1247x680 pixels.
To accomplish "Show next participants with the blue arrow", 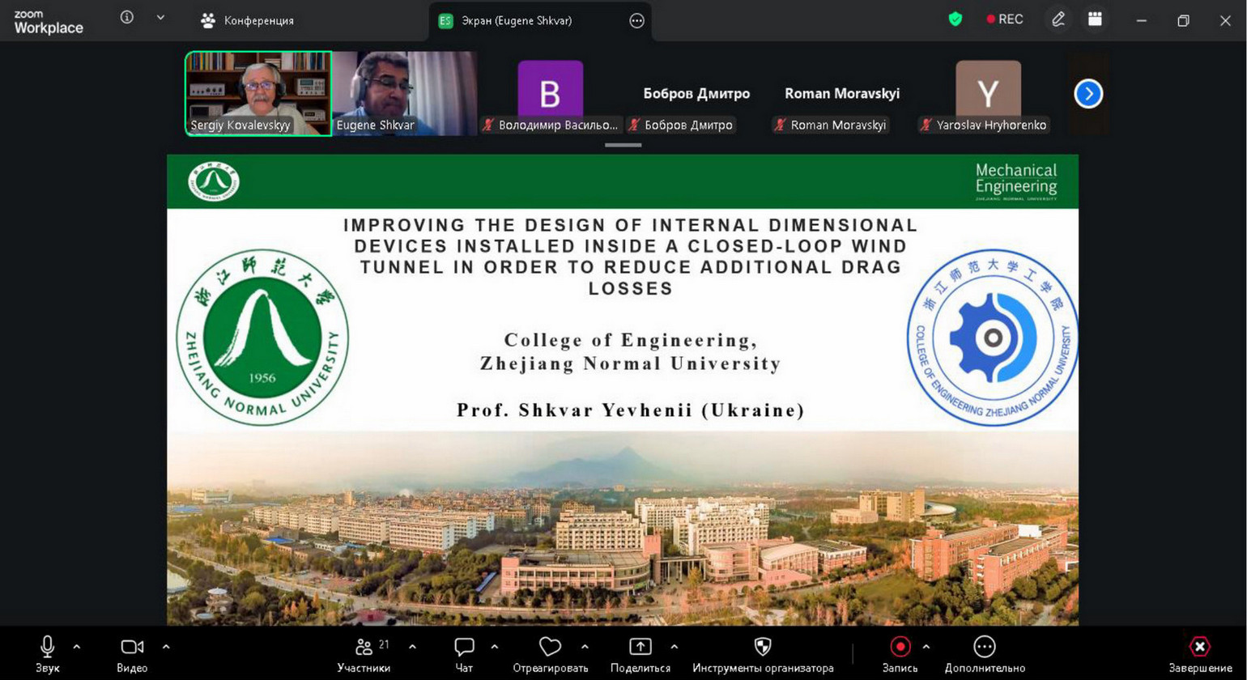I will click(1088, 94).
